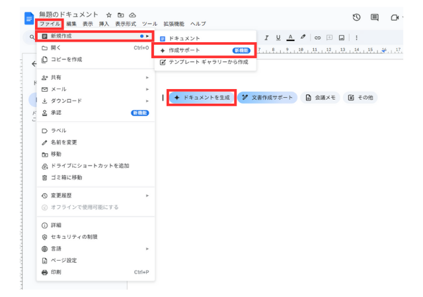
Task: Click the insert link toolbar icon
Action: 318,38
